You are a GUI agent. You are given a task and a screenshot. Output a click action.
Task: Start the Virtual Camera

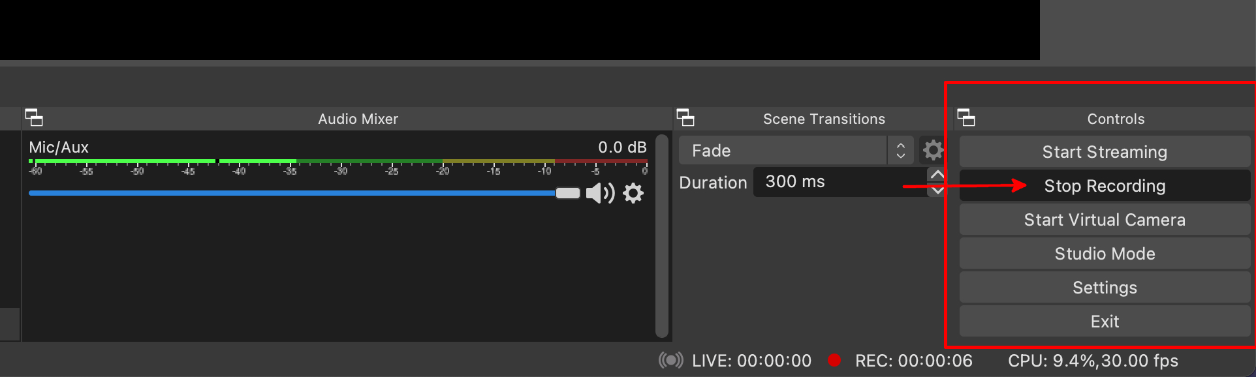coord(1105,220)
